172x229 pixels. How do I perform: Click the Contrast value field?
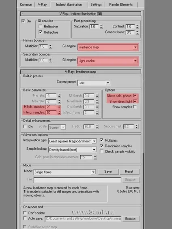point(130,27)
